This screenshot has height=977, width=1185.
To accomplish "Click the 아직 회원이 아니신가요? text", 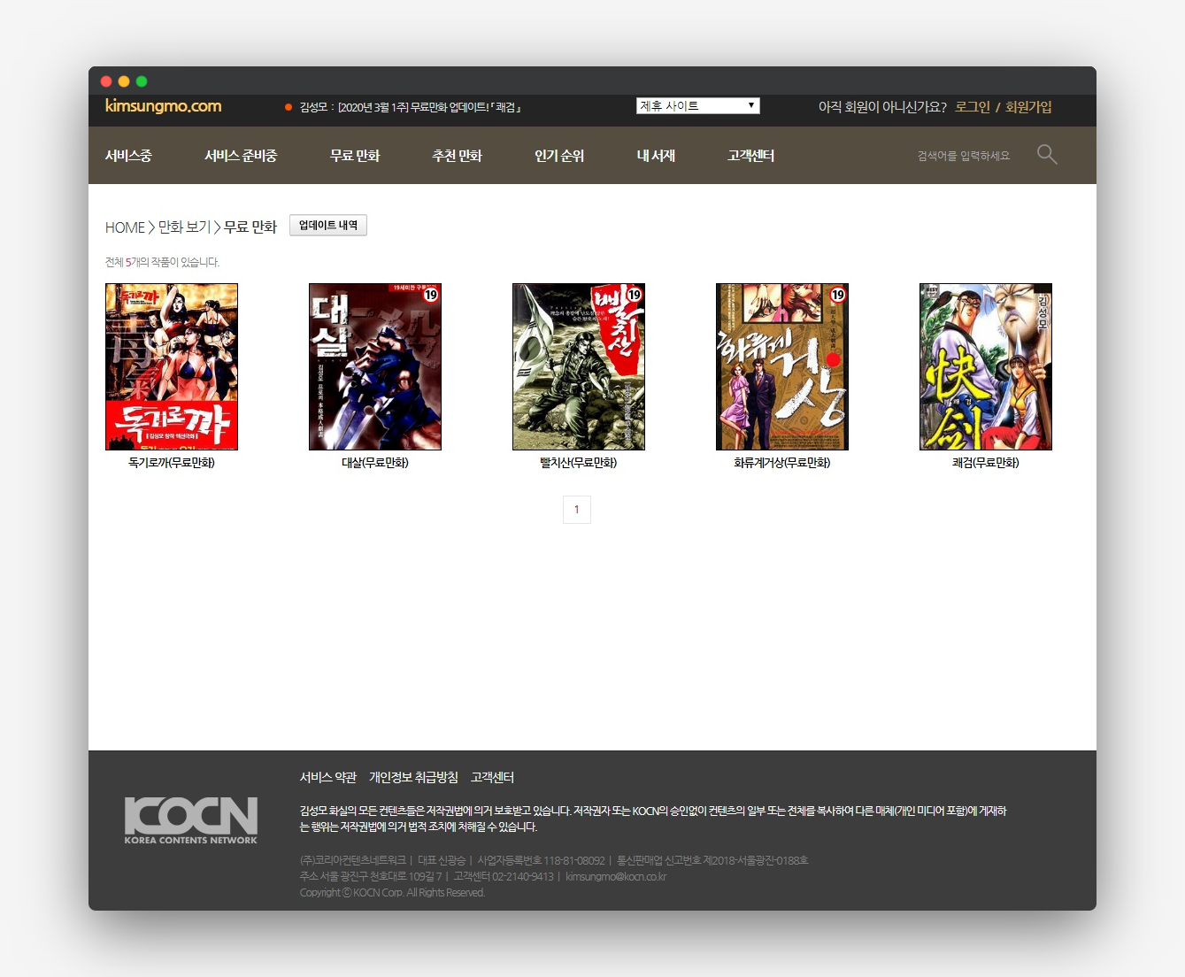I will (882, 107).
